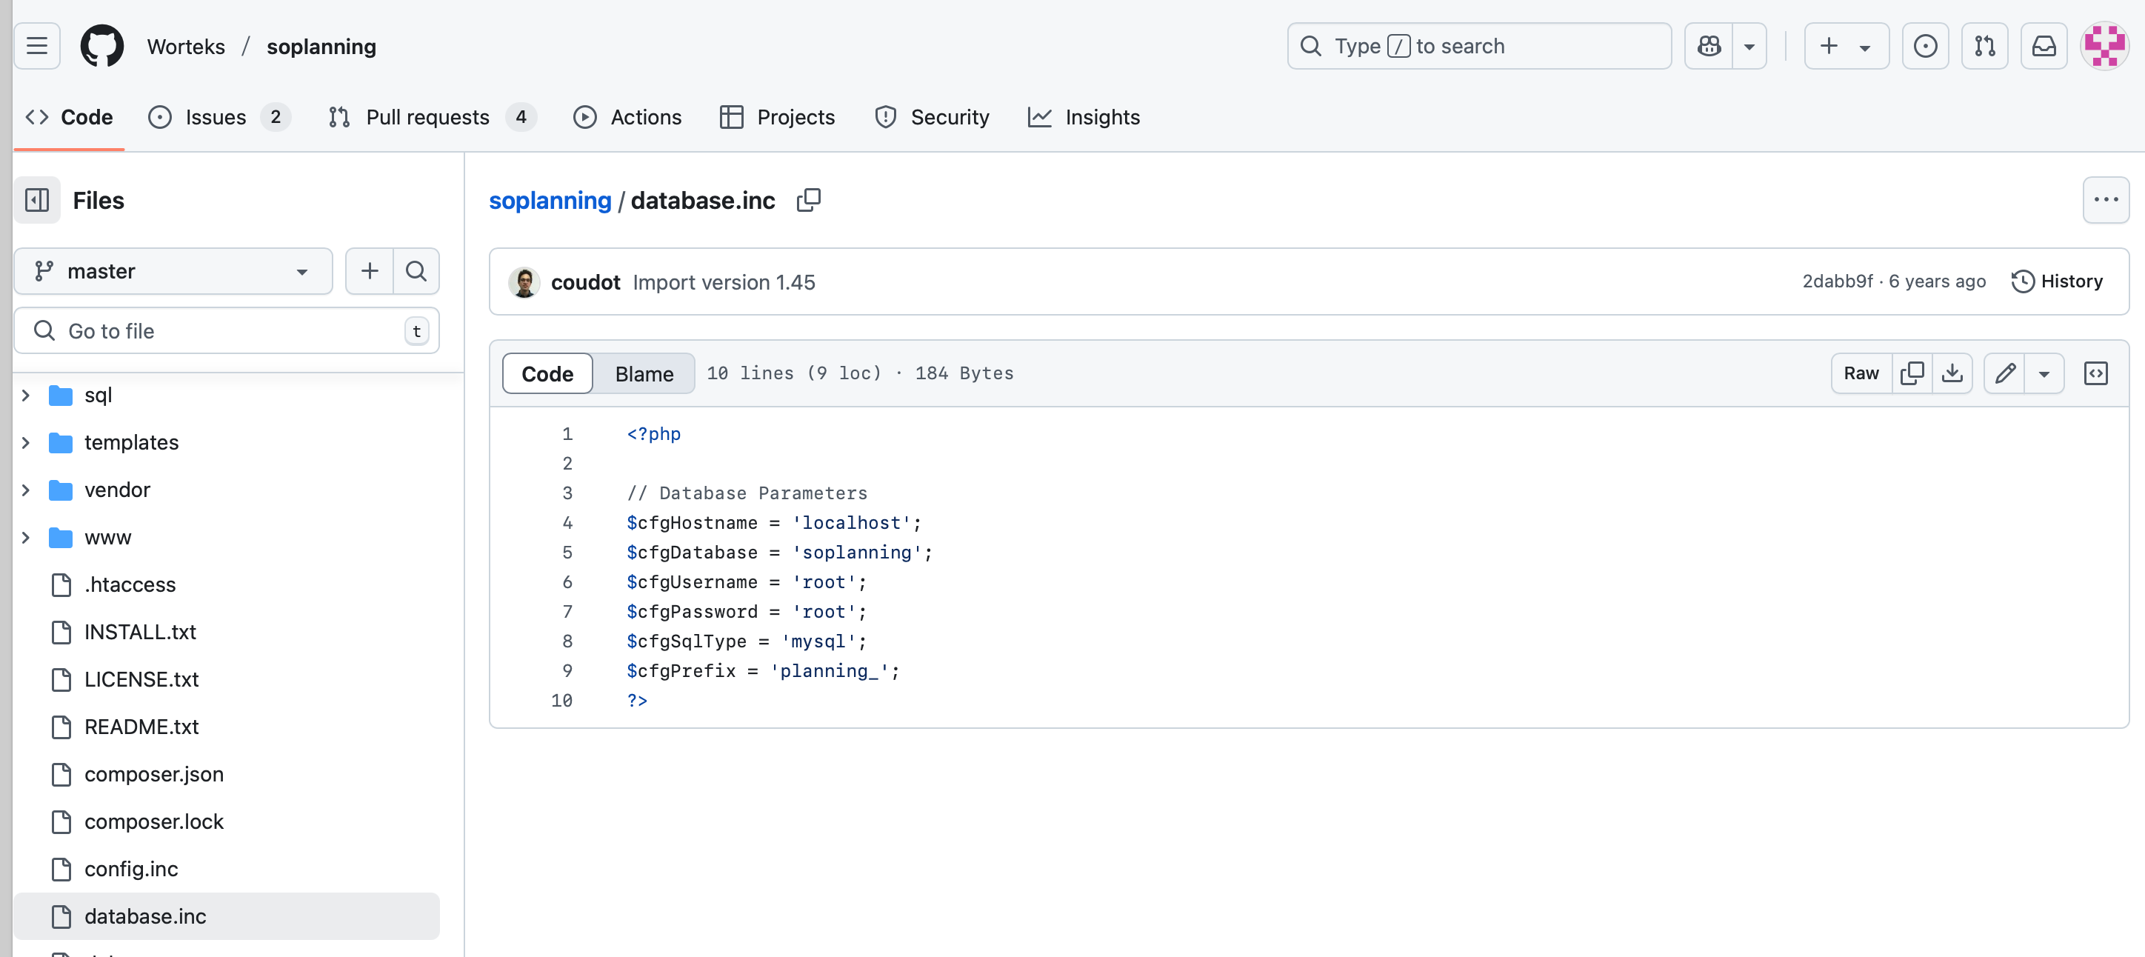
Task: View file History
Action: tap(2057, 281)
